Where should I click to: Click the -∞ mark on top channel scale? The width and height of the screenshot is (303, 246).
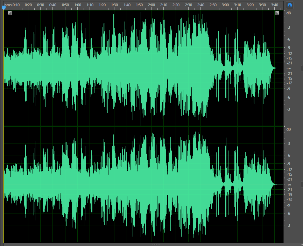click(289, 68)
